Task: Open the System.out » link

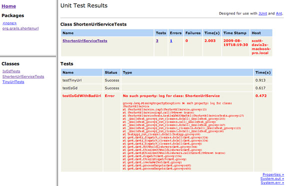Action: point(272,178)
